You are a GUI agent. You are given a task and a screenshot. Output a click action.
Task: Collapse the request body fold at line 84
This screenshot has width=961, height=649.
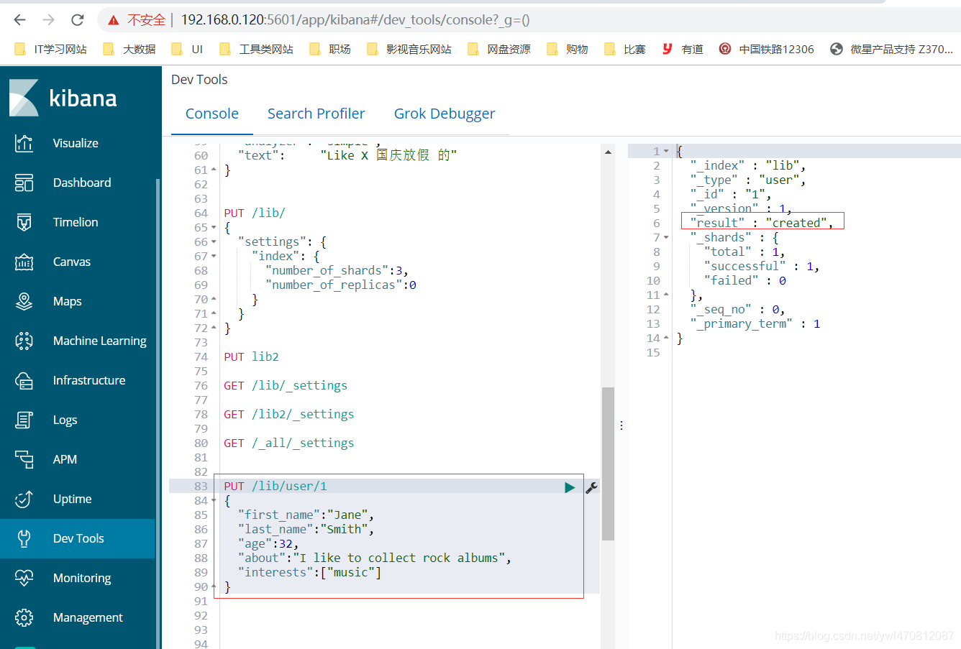(214, 501)
